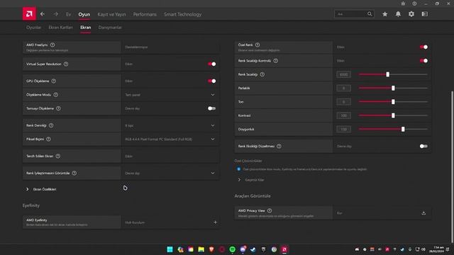Viewport: 454px width, 255px height.
Task: Show help for Tercih Edilen Ekran
Action: tap(58, 156)
